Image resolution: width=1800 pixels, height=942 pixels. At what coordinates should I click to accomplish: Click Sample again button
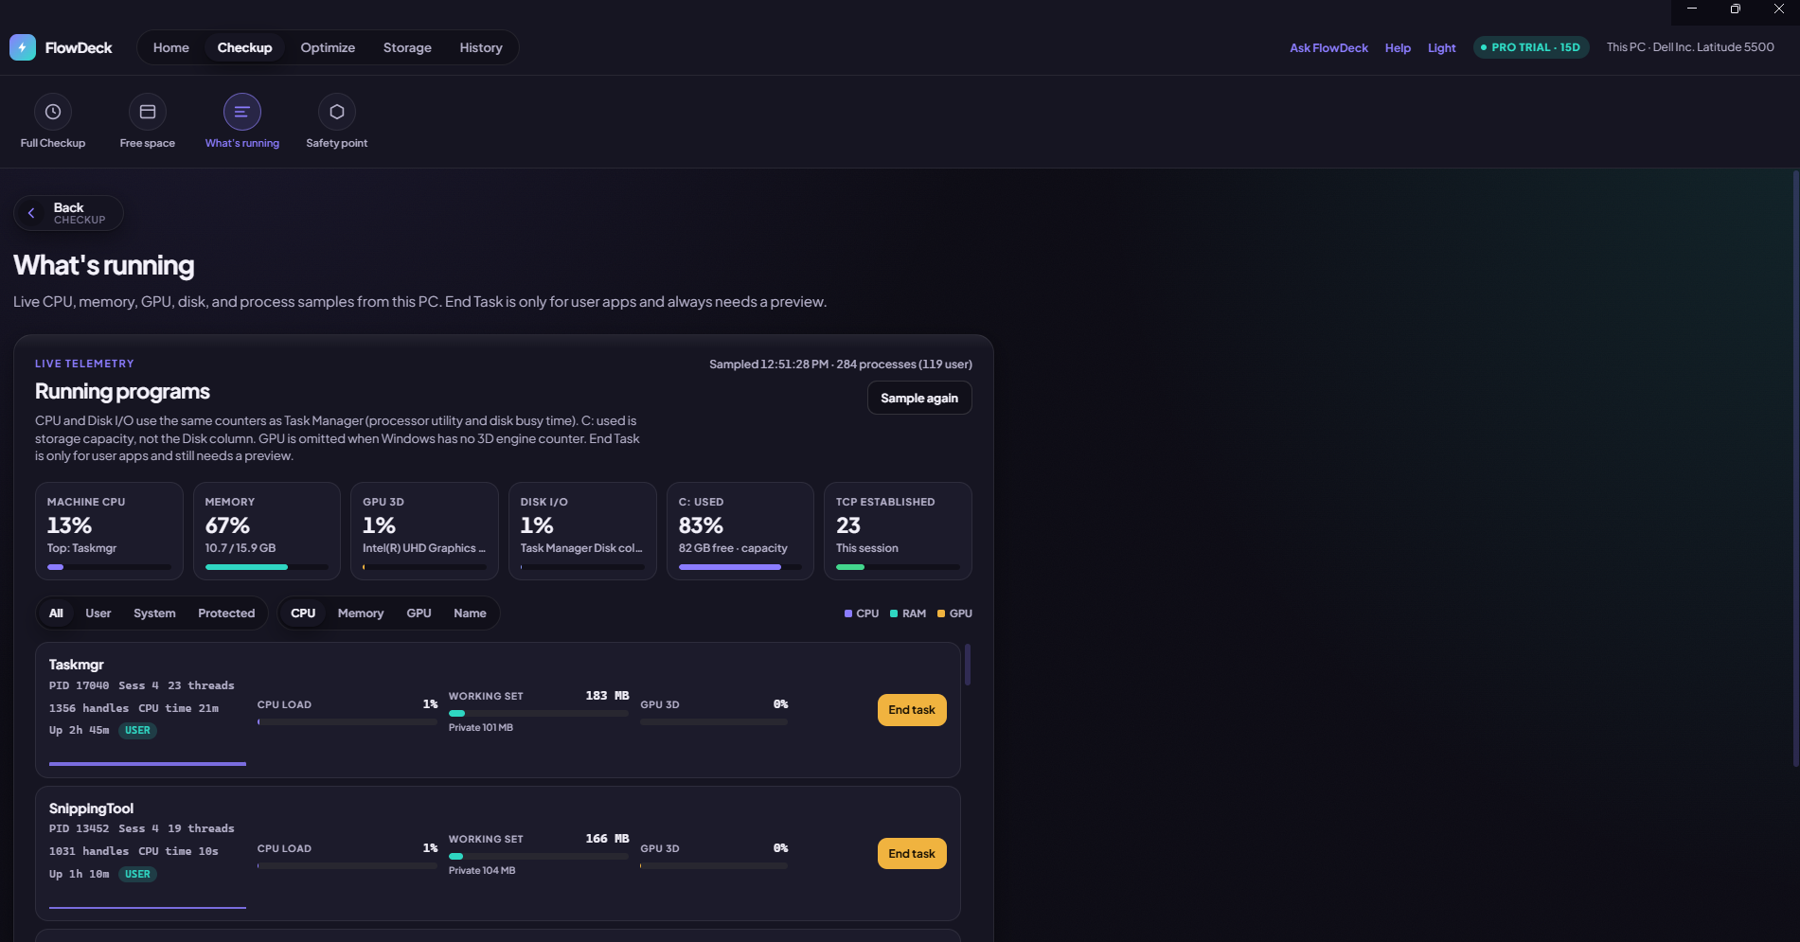[919, 398]
